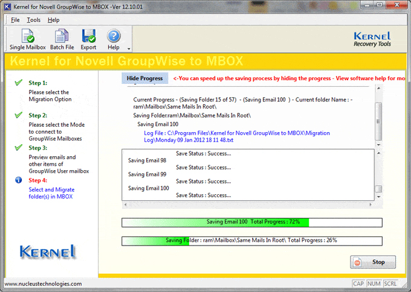
Task: Click save log list scroll-up arrow
Action: coord(378,153)
